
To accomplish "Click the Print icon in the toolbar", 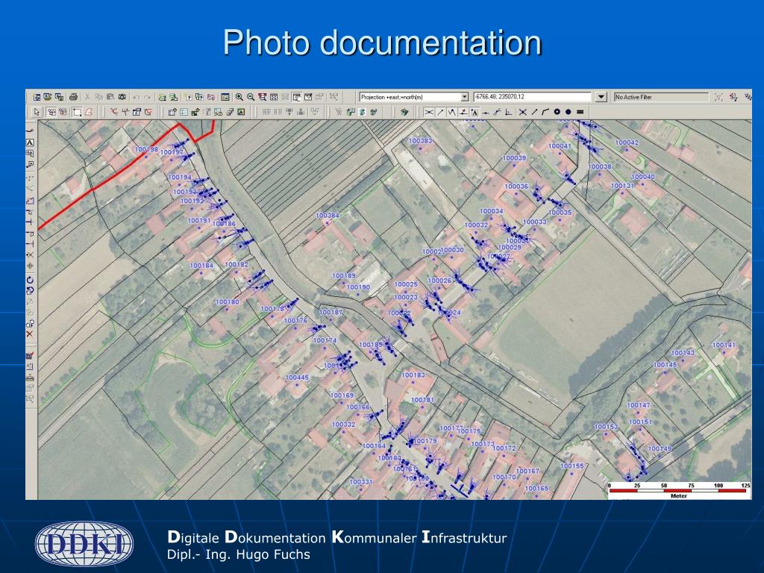I will pos(73,97).
